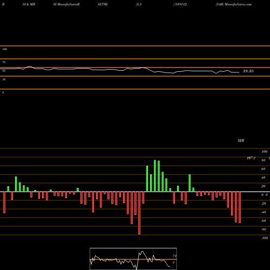This screenshot has width=270, height=270.
Task: Click the longest red bar in MR histogram
Action: tap(139, 213)
